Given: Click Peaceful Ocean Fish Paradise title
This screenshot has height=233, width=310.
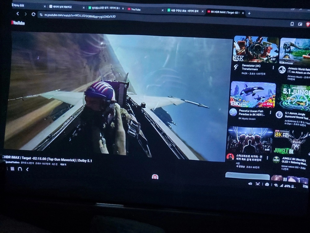Looking at the screenshot, I should (251, 113).
